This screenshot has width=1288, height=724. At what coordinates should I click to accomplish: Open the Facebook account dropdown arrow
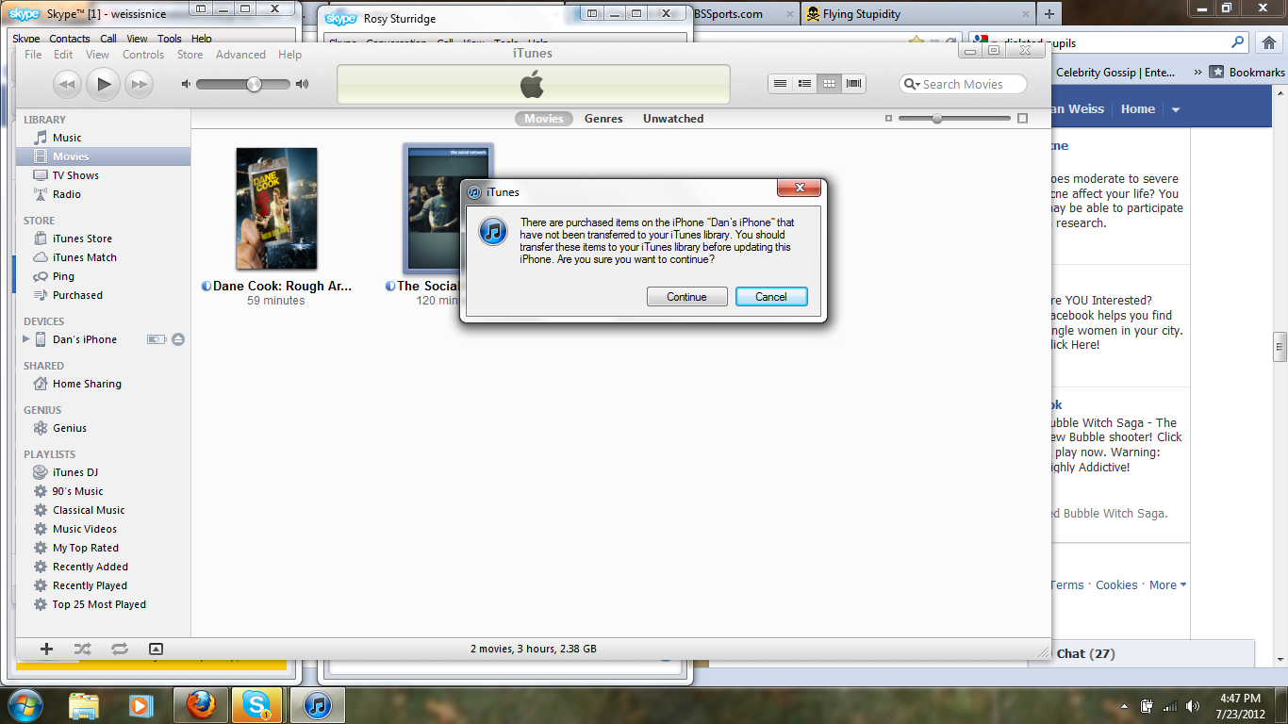[x=1175, y=109]
